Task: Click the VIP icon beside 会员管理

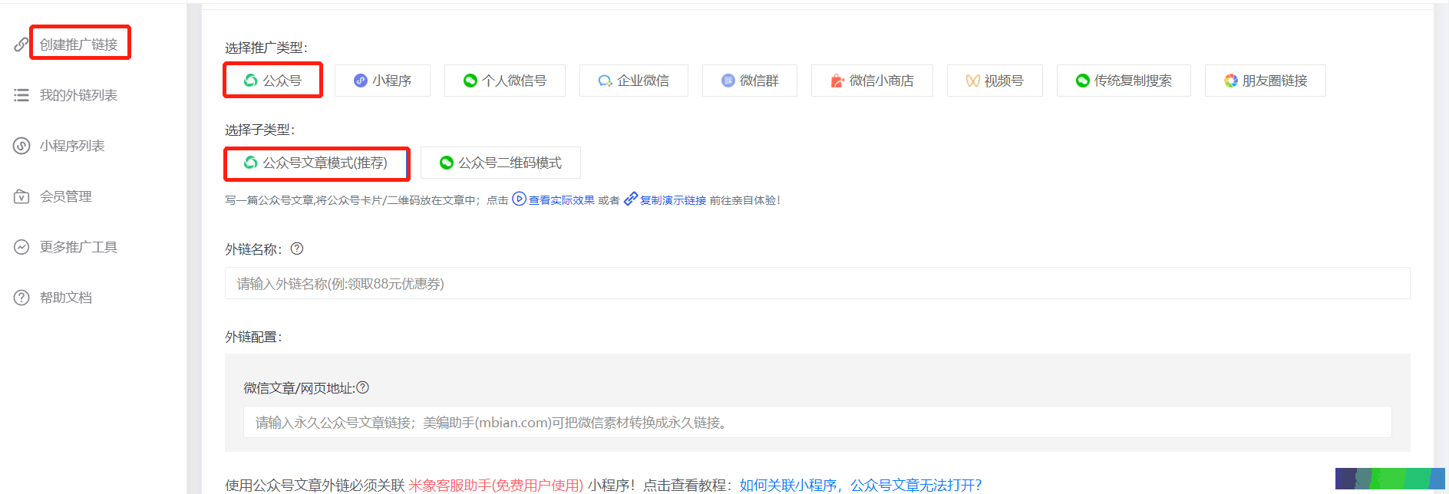Action: [21, 196]
